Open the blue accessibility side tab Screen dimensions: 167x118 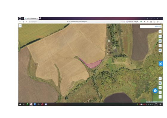coord(161,64)
